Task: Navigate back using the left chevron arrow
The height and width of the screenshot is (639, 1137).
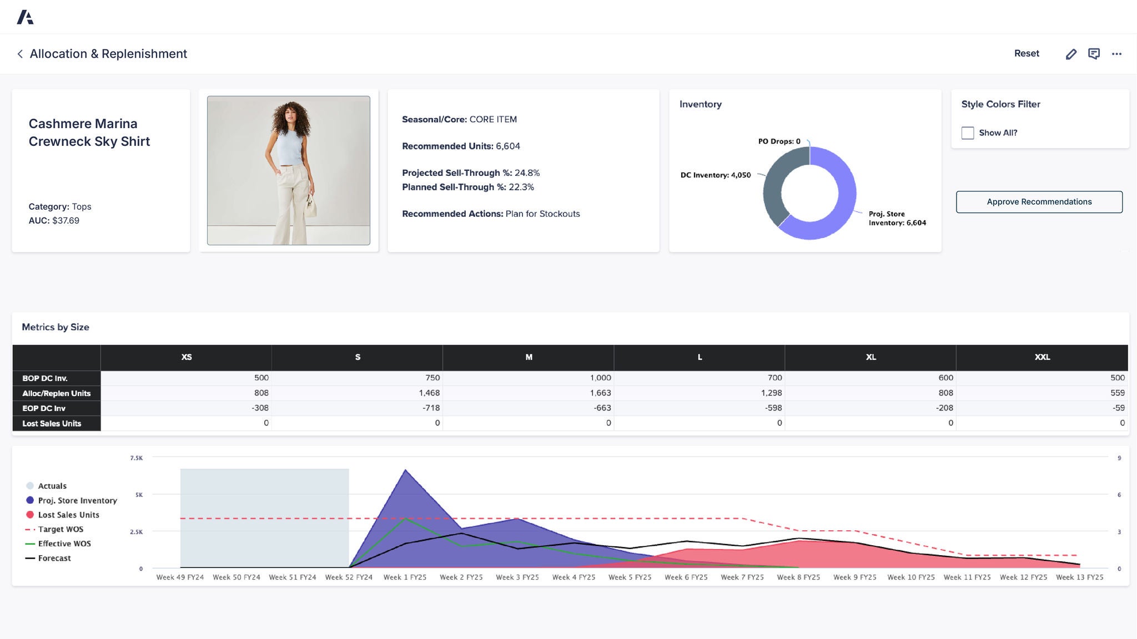Action: pos(19,54)
